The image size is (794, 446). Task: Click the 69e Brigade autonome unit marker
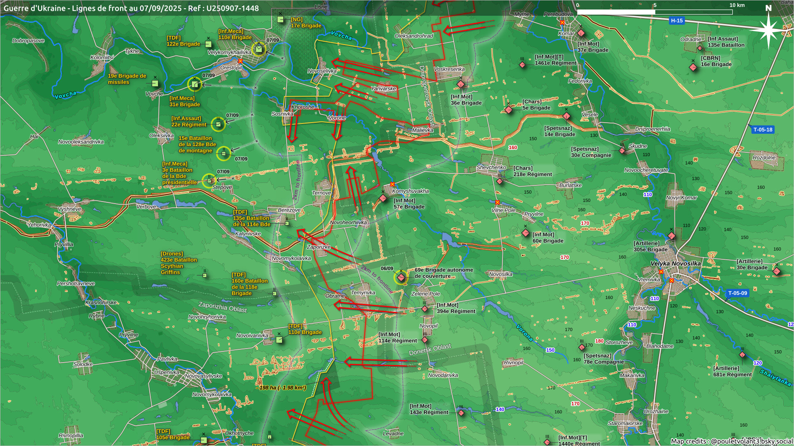[401, 277]
